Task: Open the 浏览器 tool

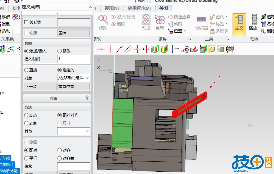Action: point(201,23)
